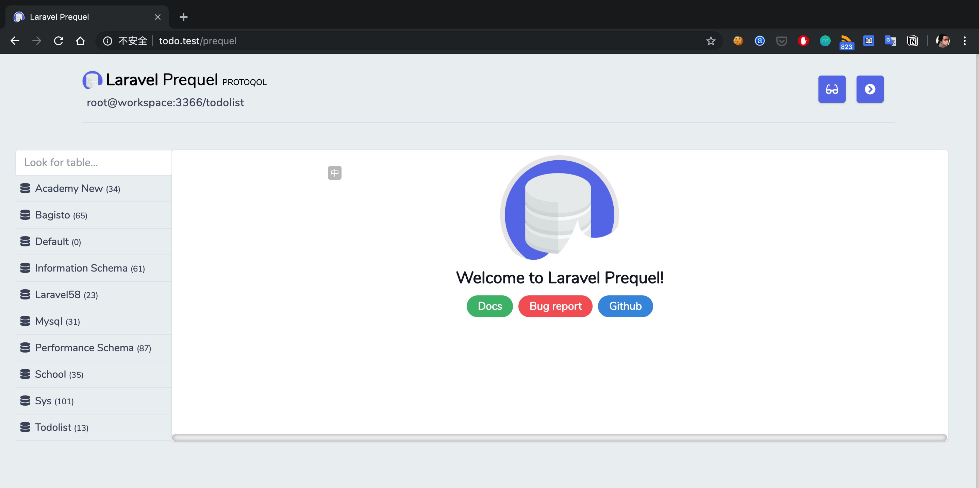Expand the Laravel58 (23) database

(x=94, y=295)
